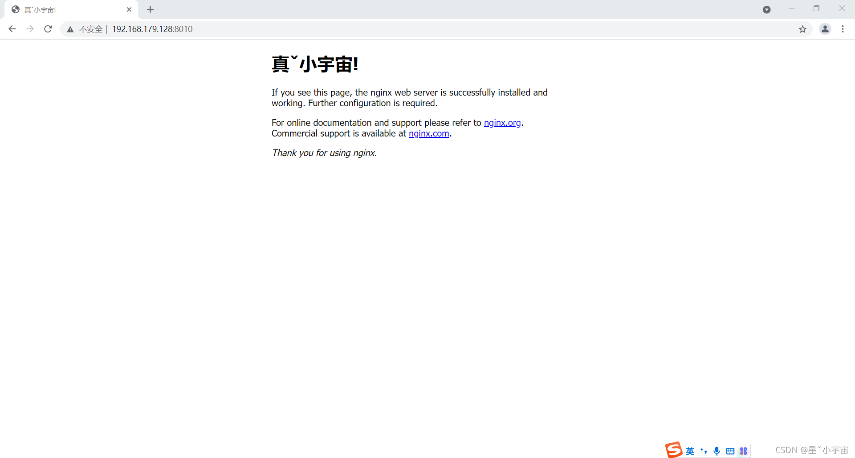Toggle Chinese/English punctuation in Sogou toolbar

point(704,451)
